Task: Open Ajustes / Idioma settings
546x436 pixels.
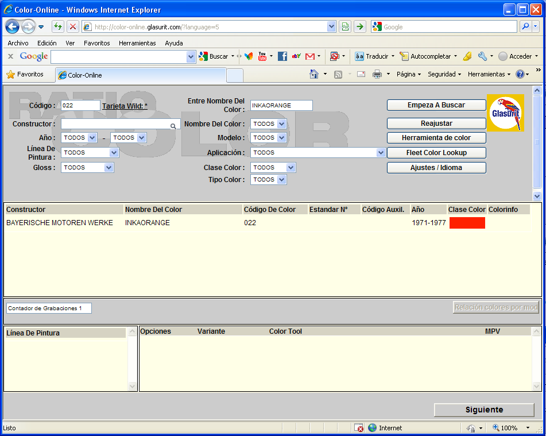Action: (x=436, y=168)
